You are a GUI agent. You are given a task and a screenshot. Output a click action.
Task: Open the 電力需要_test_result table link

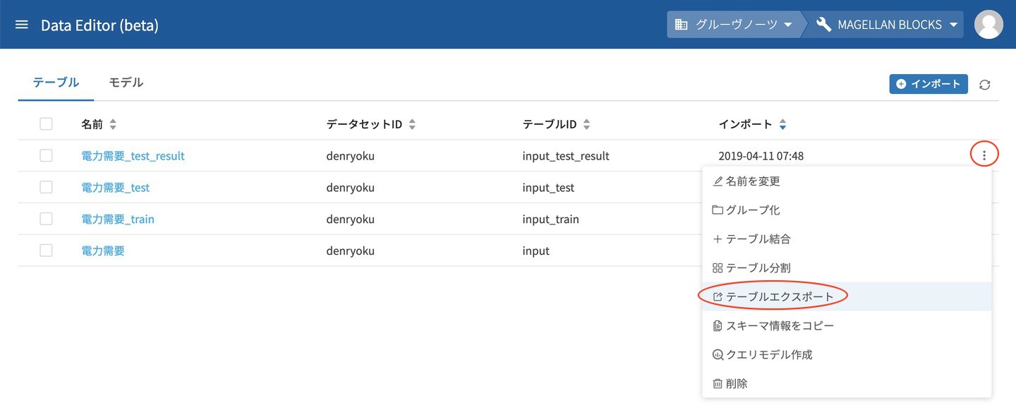click(133, 156)
